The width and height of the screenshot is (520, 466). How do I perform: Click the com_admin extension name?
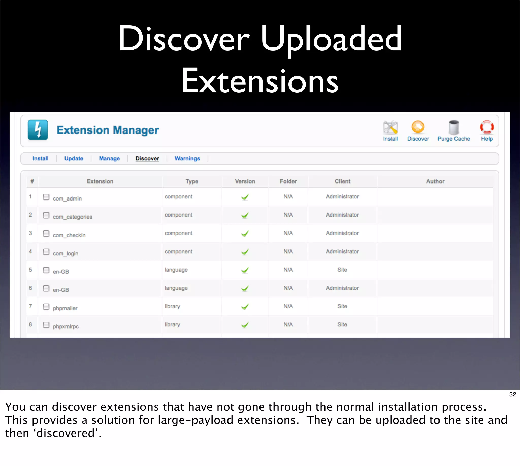click(67, 198)
